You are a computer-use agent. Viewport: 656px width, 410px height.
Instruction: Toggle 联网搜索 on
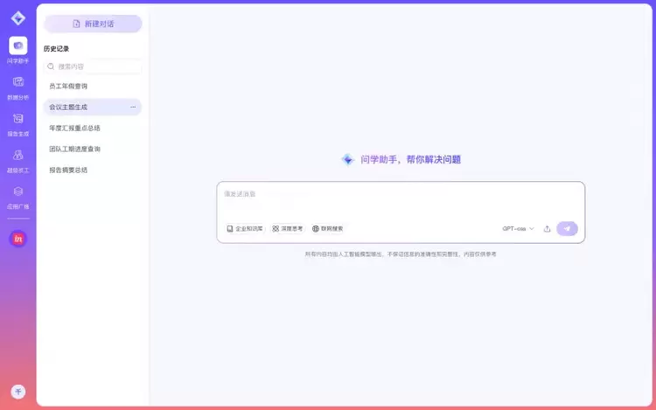click(328, 228)
